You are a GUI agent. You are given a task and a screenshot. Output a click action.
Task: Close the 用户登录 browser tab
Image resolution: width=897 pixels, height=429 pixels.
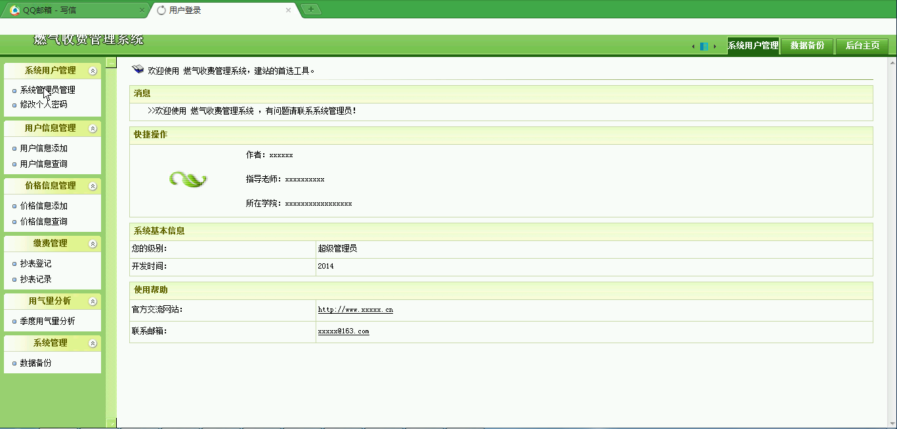288,10
